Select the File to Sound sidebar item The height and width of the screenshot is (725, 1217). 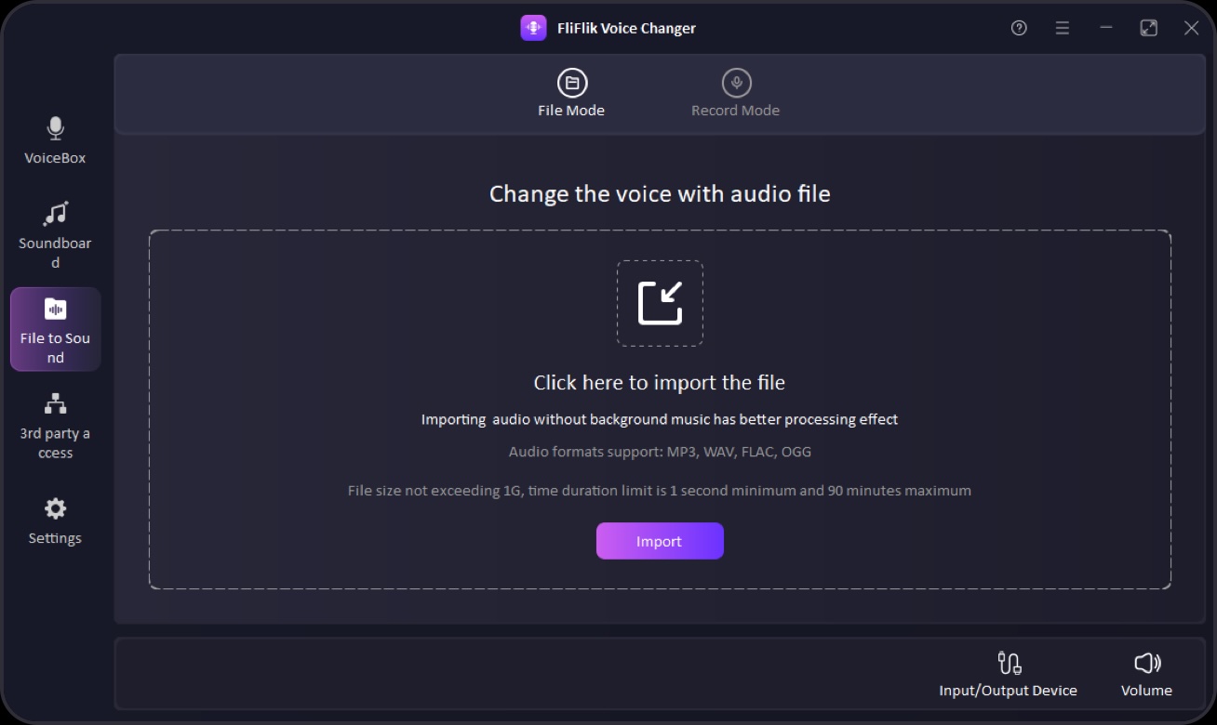click(55, 329)
